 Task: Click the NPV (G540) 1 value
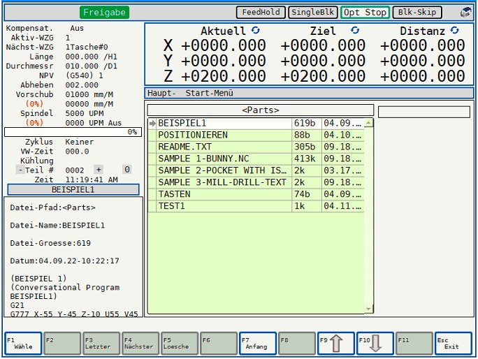[x=85, y=75]
